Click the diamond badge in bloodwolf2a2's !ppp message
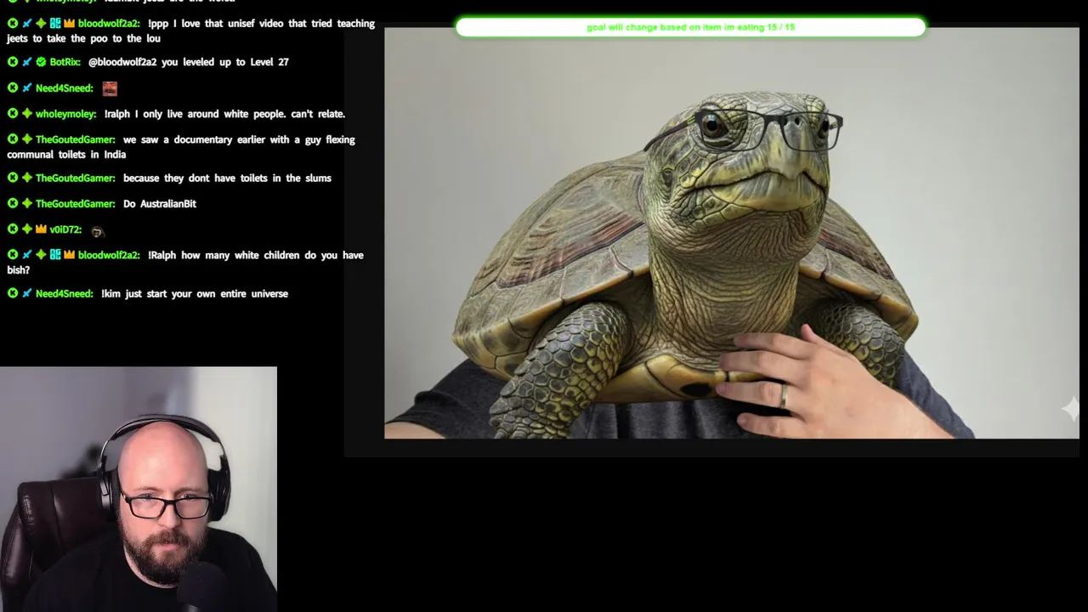 click(41, 24)
